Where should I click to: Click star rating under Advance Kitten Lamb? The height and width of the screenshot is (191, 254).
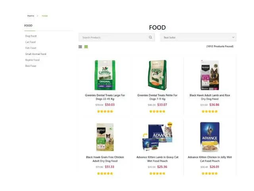pyautogui.click(x=157, y=173)
